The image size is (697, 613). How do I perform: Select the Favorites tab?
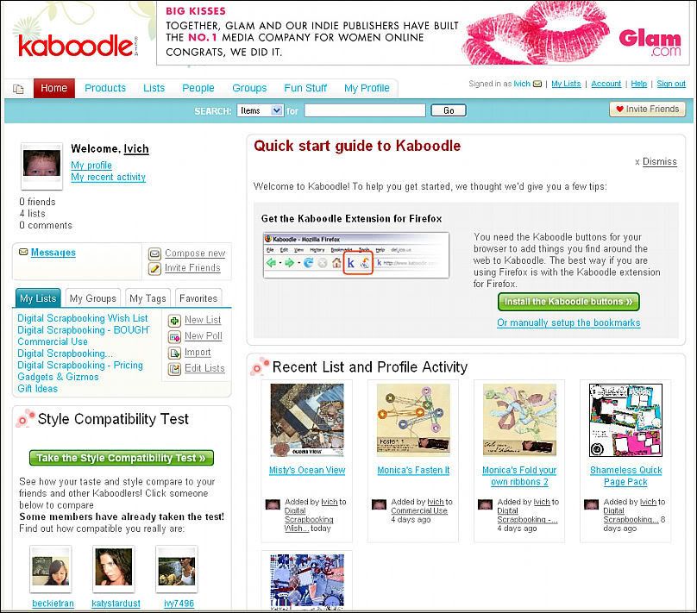click(198, 298)
